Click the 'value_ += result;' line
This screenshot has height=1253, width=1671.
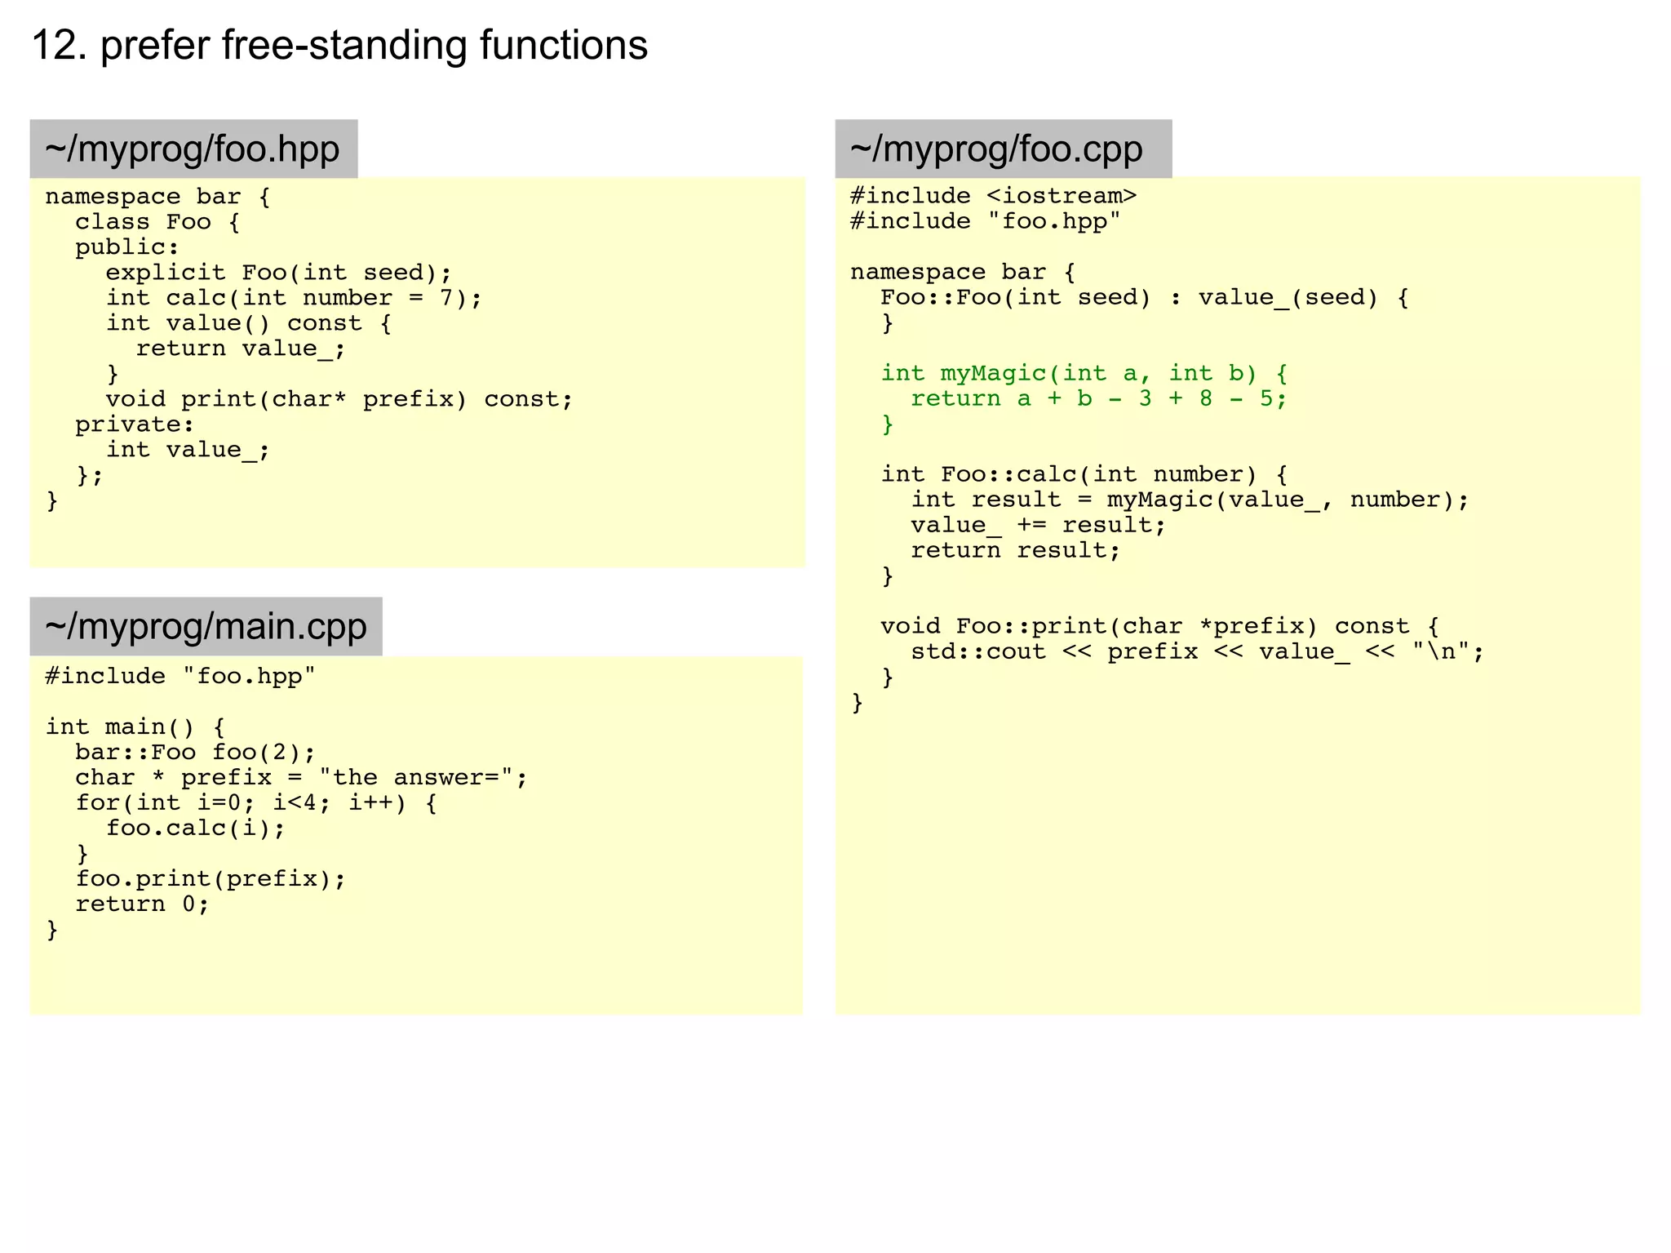[1039, 525]
